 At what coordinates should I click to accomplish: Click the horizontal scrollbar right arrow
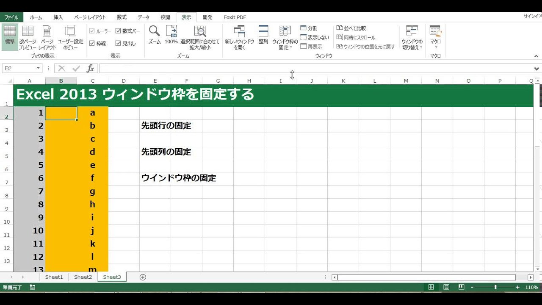point(531,277)
